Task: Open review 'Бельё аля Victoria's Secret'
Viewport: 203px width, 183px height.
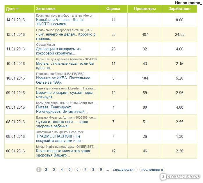Action: (x=60, y=22)
